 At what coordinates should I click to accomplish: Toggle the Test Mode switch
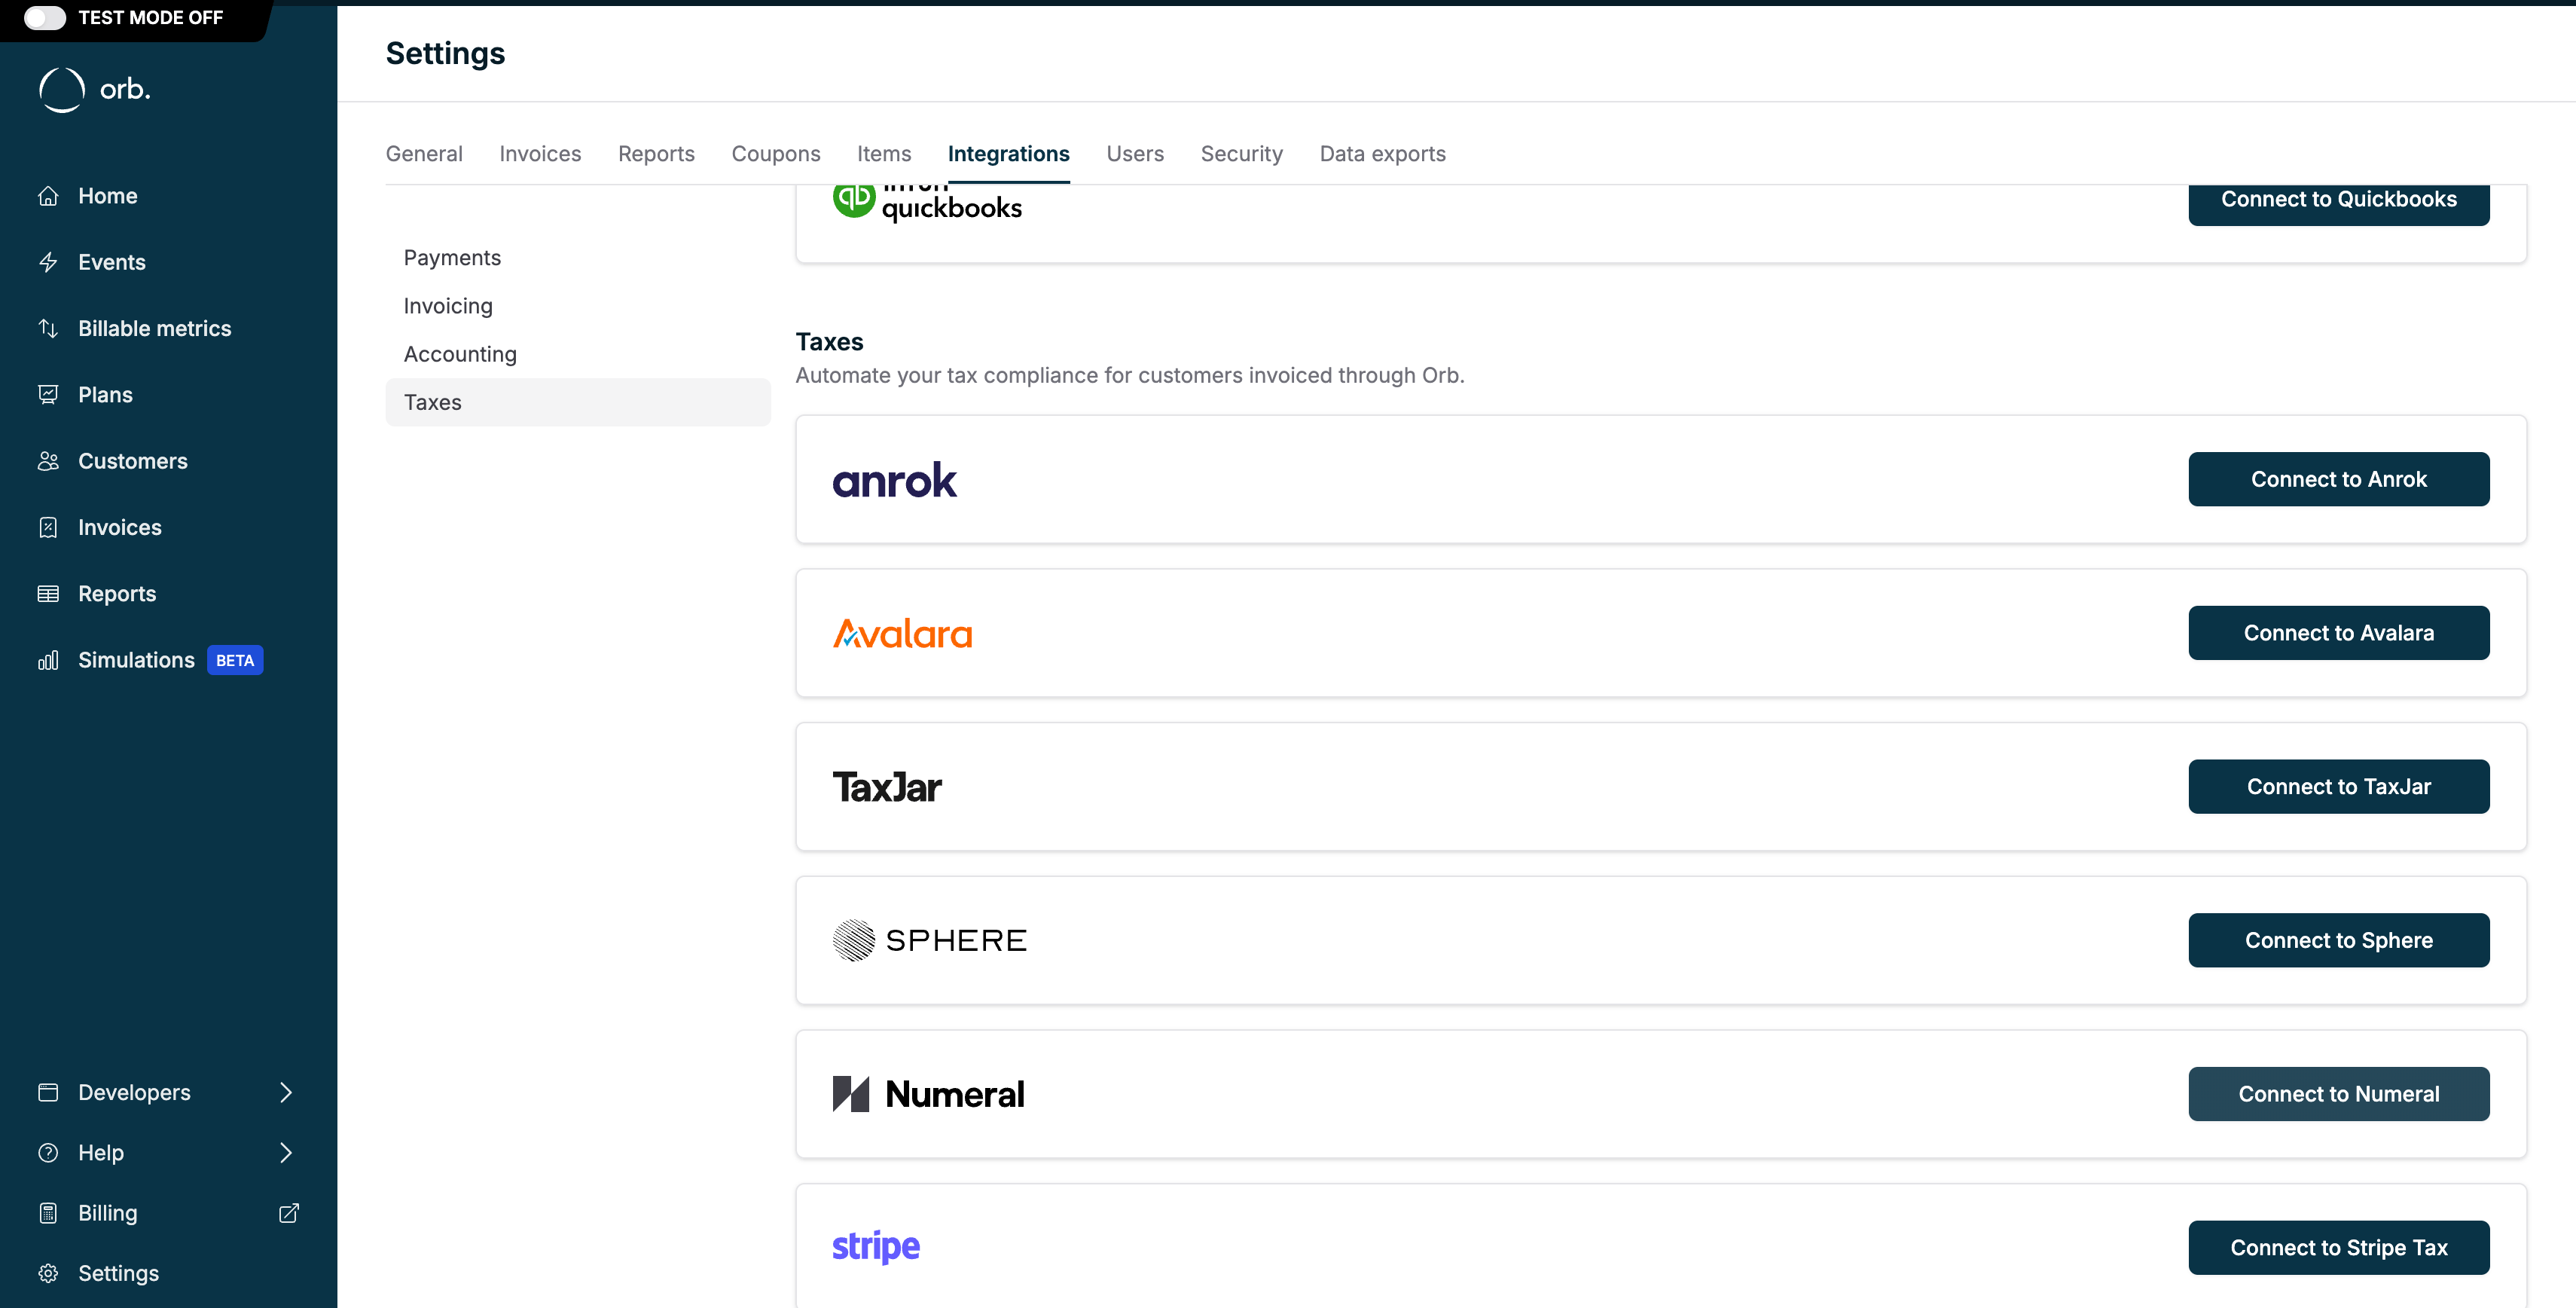tap(45, 17)
